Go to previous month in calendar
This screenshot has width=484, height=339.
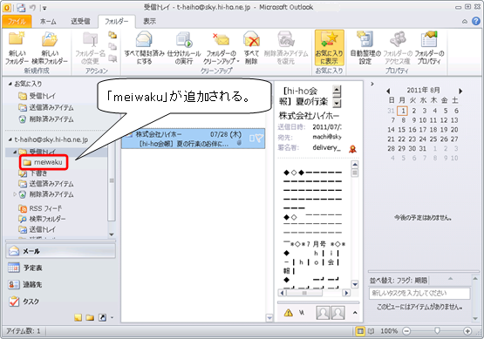point(388,92)
